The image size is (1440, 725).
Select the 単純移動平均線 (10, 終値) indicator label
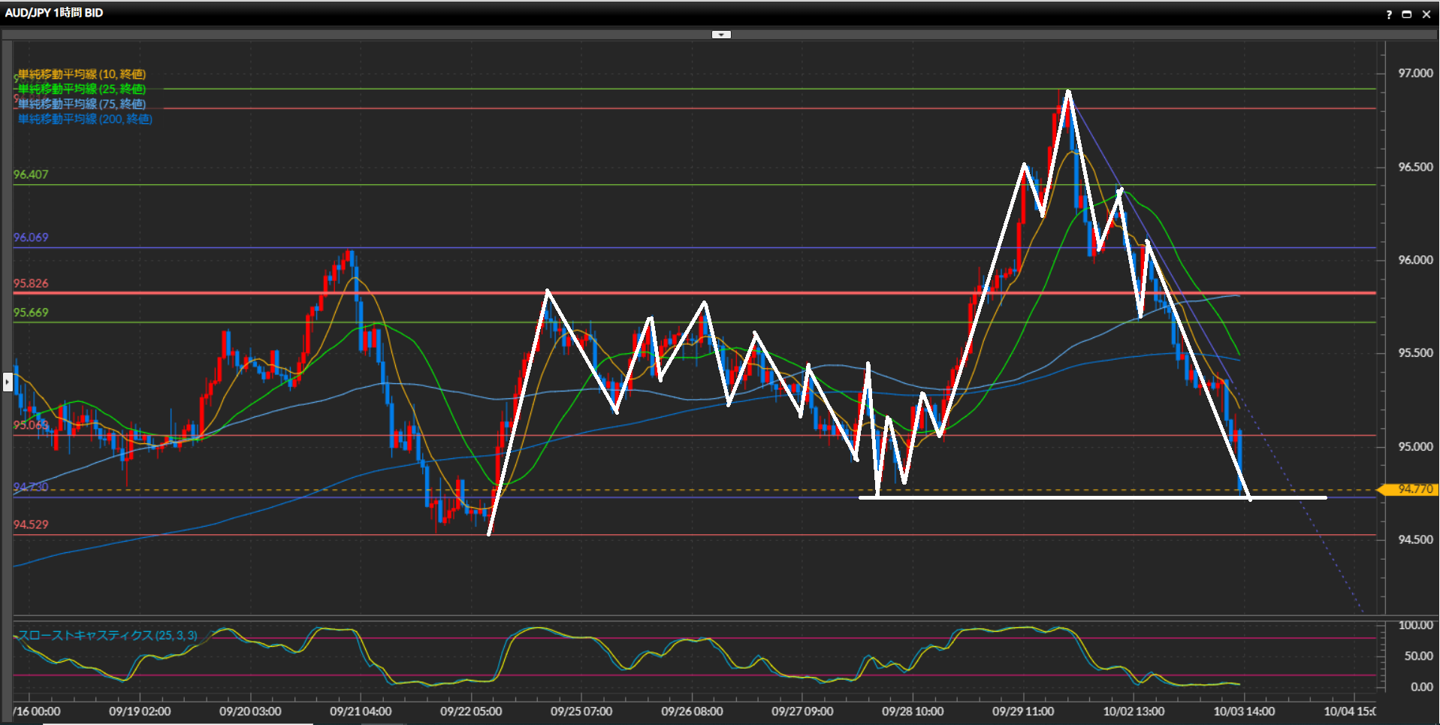(82, 74)
